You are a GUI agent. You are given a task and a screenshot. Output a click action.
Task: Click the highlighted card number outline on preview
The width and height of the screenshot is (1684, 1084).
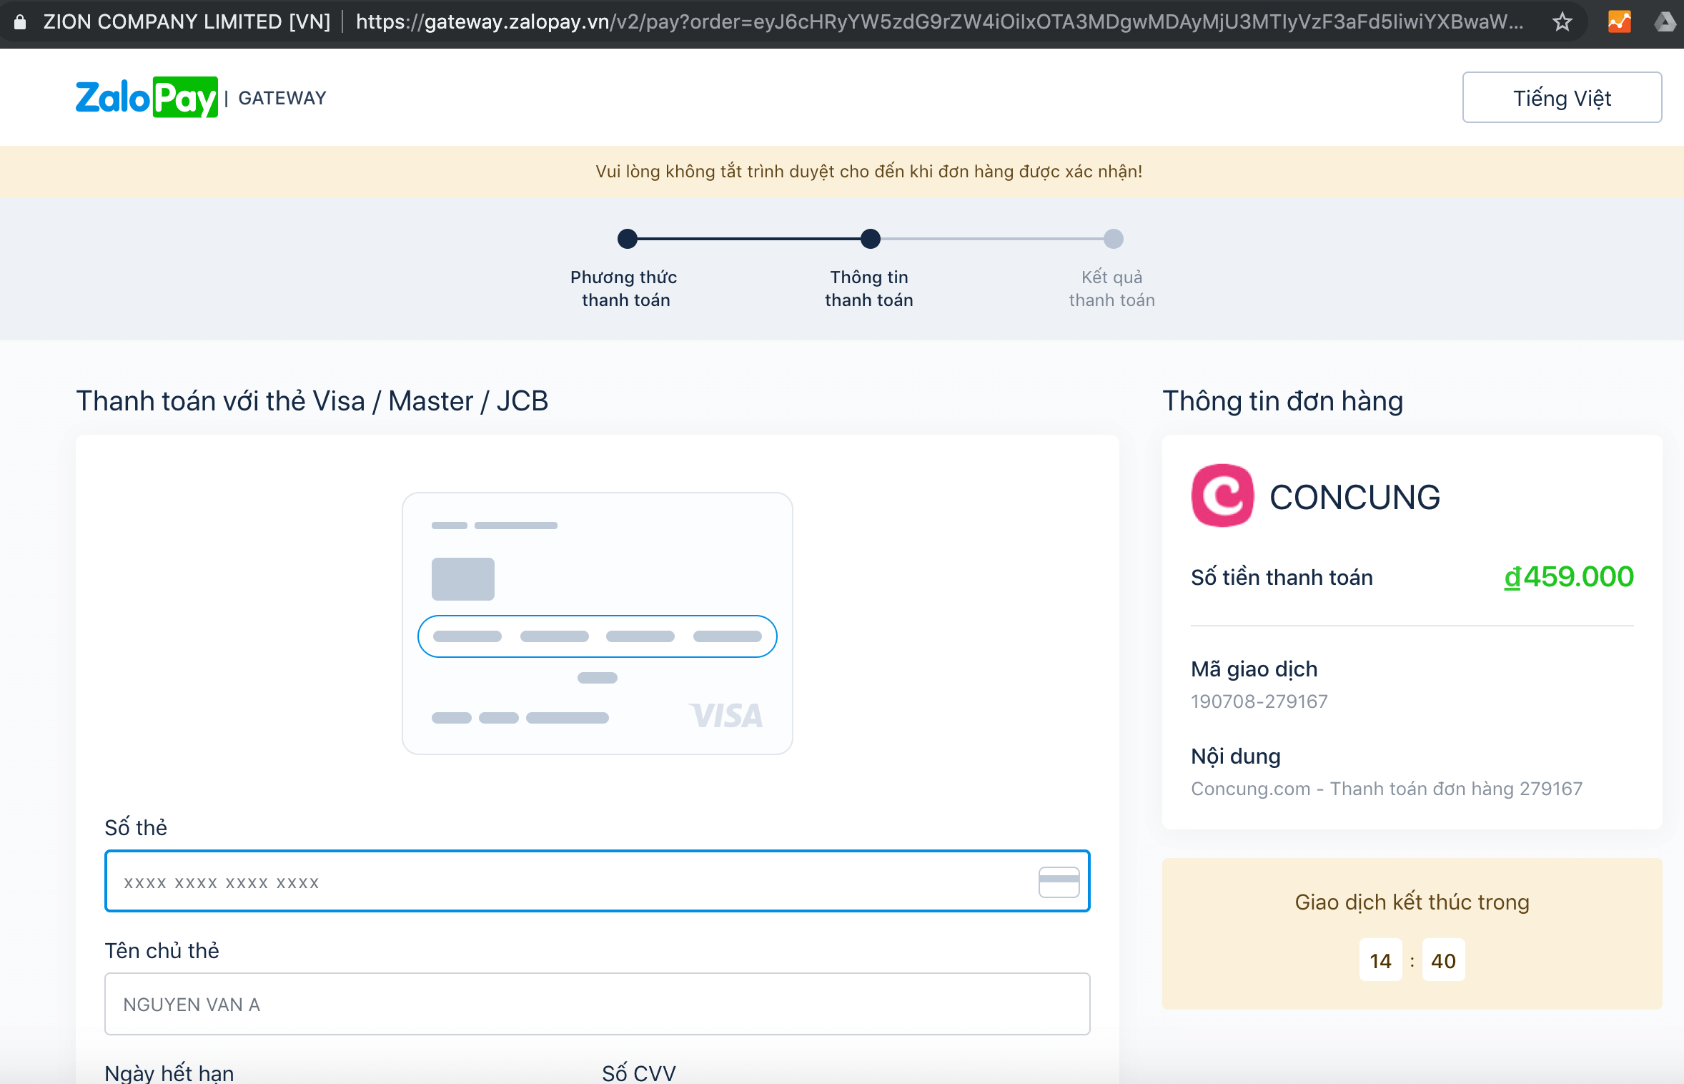point(597,636)
